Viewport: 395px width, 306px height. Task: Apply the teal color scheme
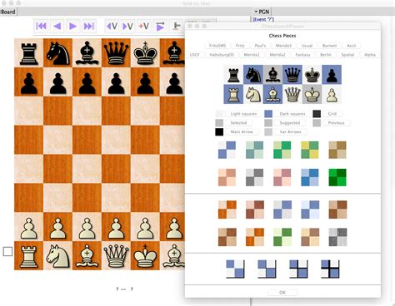coord(255,150)
